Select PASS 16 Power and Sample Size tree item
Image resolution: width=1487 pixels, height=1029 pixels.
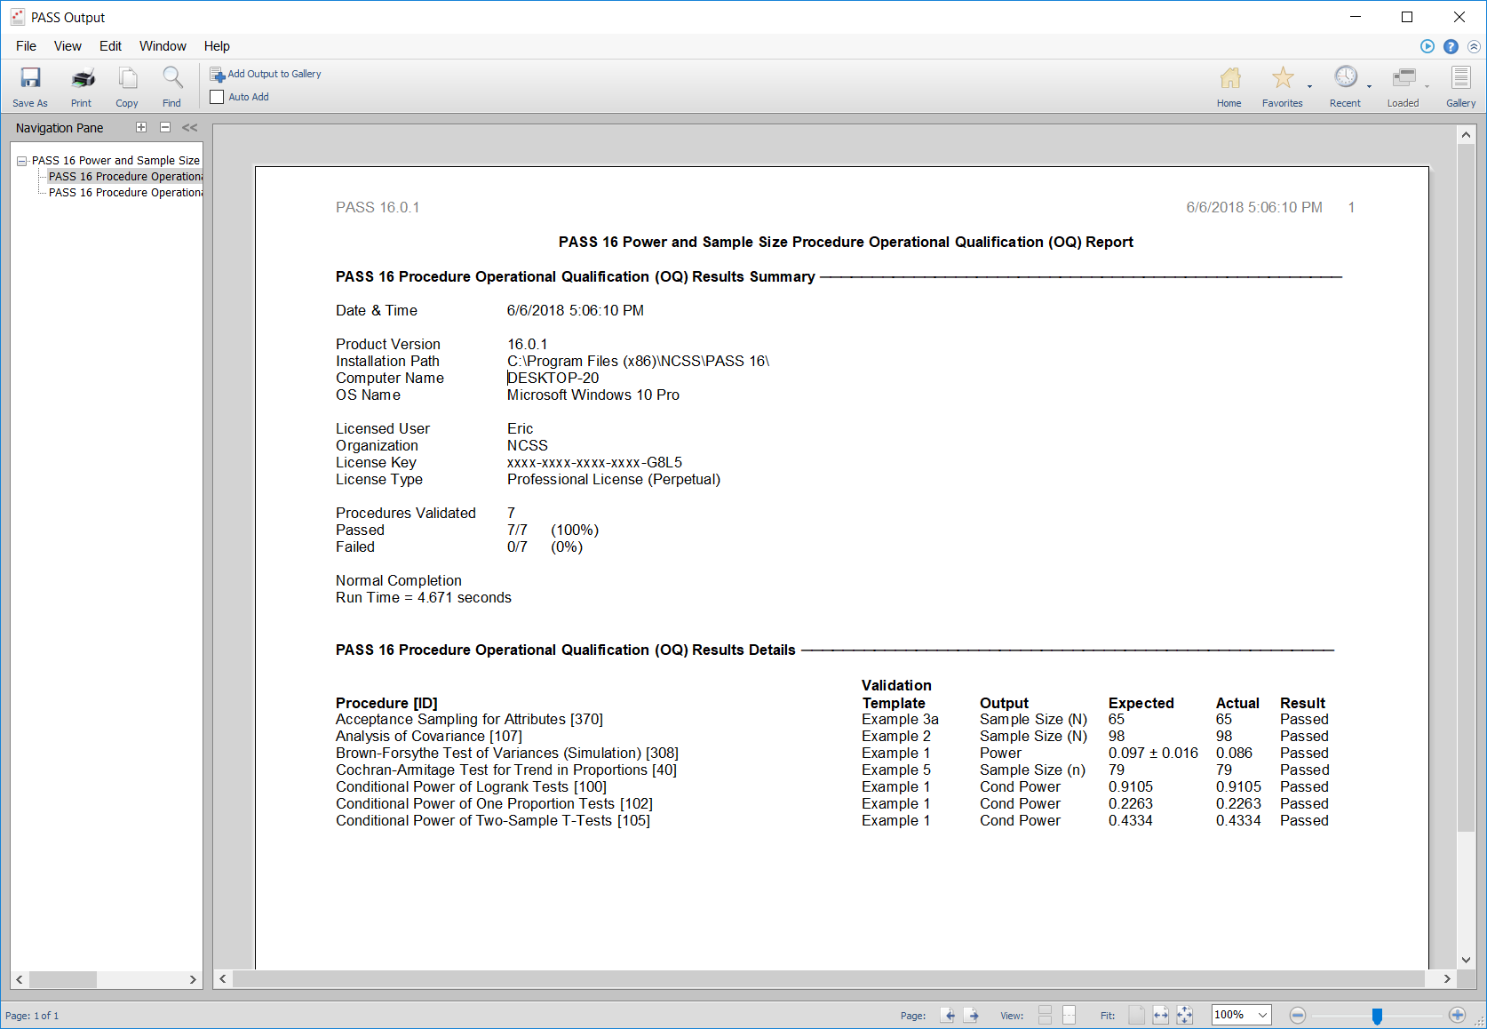coord(115,161)
